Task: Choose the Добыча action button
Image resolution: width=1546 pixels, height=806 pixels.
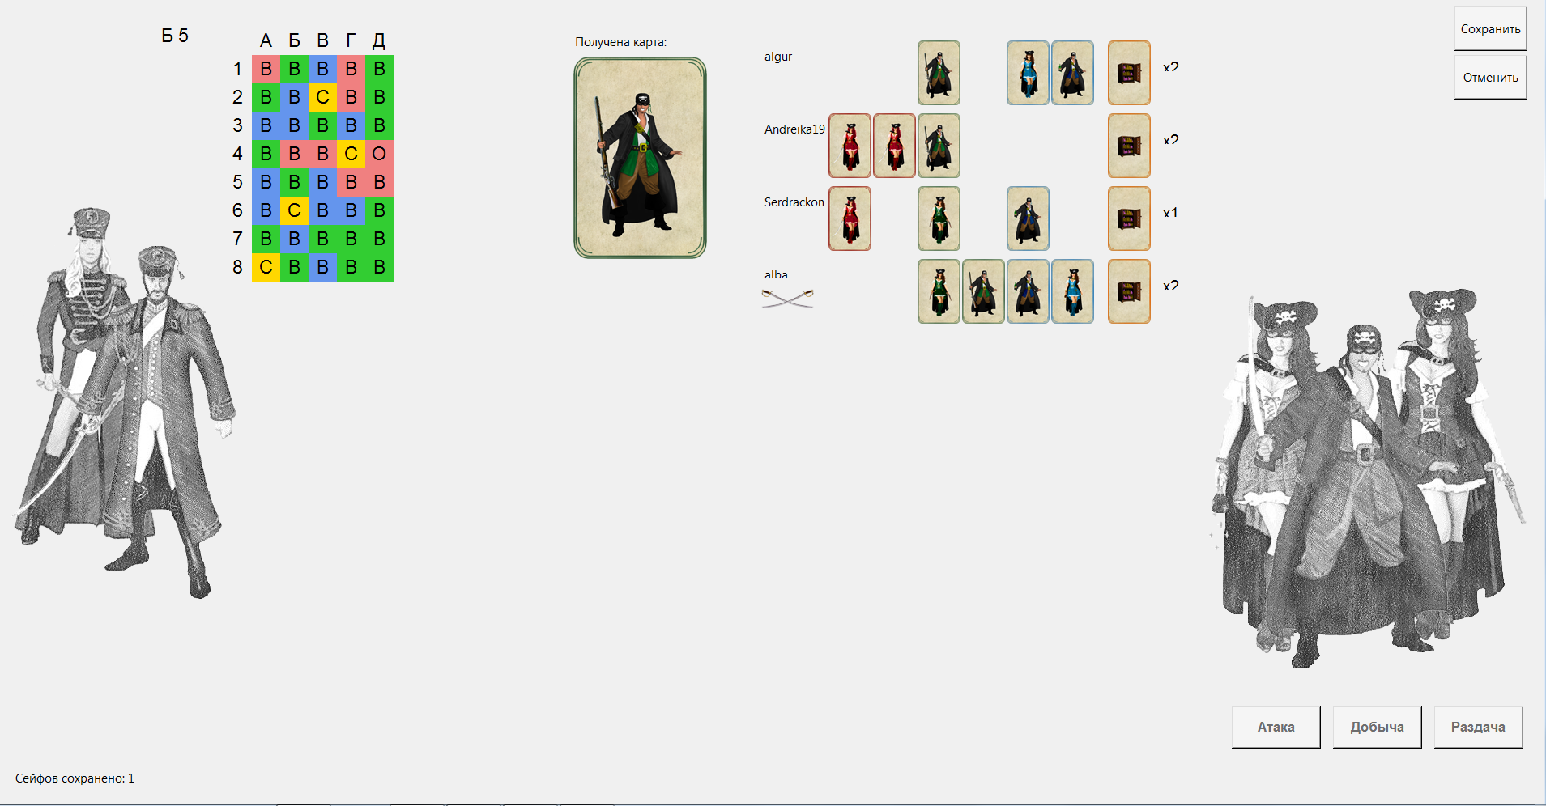Action: [1377, 727]
